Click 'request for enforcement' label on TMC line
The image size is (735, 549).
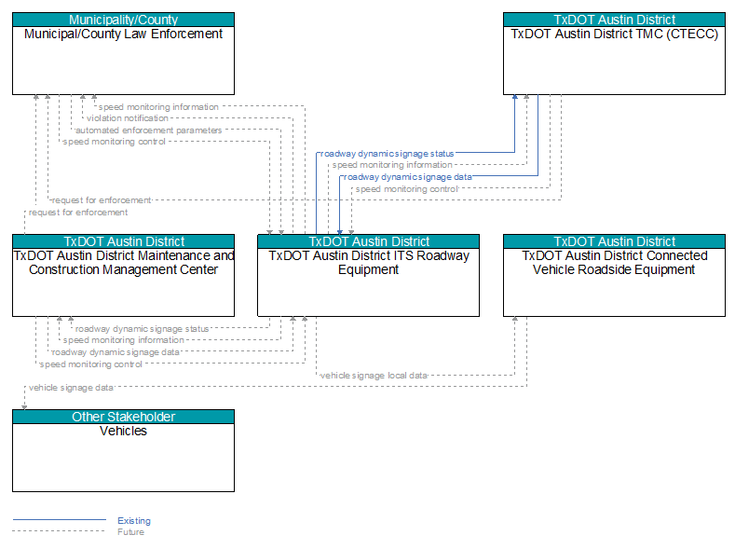coord(102,200)
